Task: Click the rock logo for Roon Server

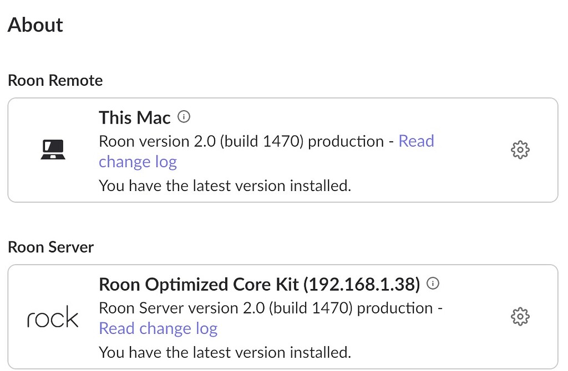Action: click(52, 317)
